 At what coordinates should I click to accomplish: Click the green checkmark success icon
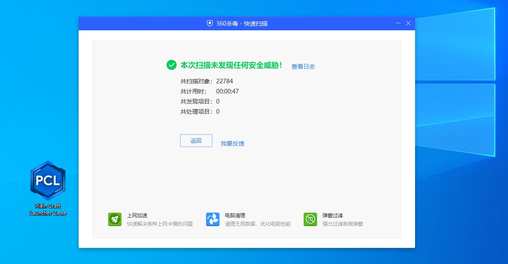(x=171, y=65)
